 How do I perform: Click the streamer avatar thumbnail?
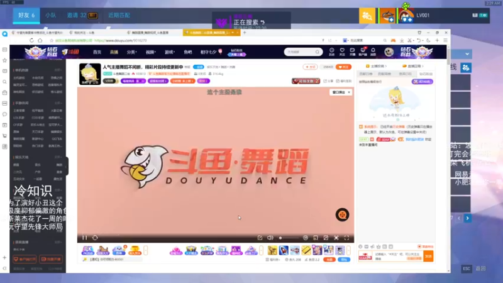(x=90, y=74)
